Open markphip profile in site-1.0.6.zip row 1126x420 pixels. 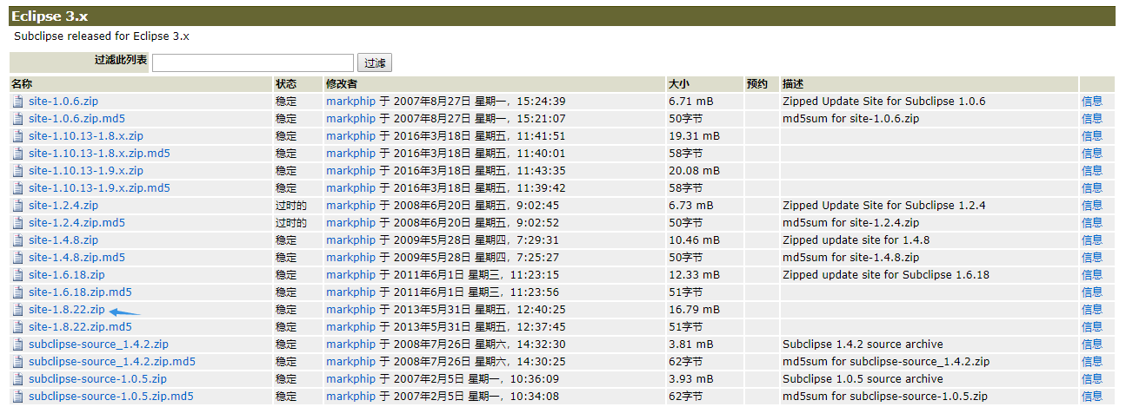351,102
